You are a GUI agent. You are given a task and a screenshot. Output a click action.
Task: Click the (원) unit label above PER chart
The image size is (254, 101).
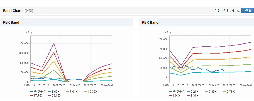pos(29,32)
